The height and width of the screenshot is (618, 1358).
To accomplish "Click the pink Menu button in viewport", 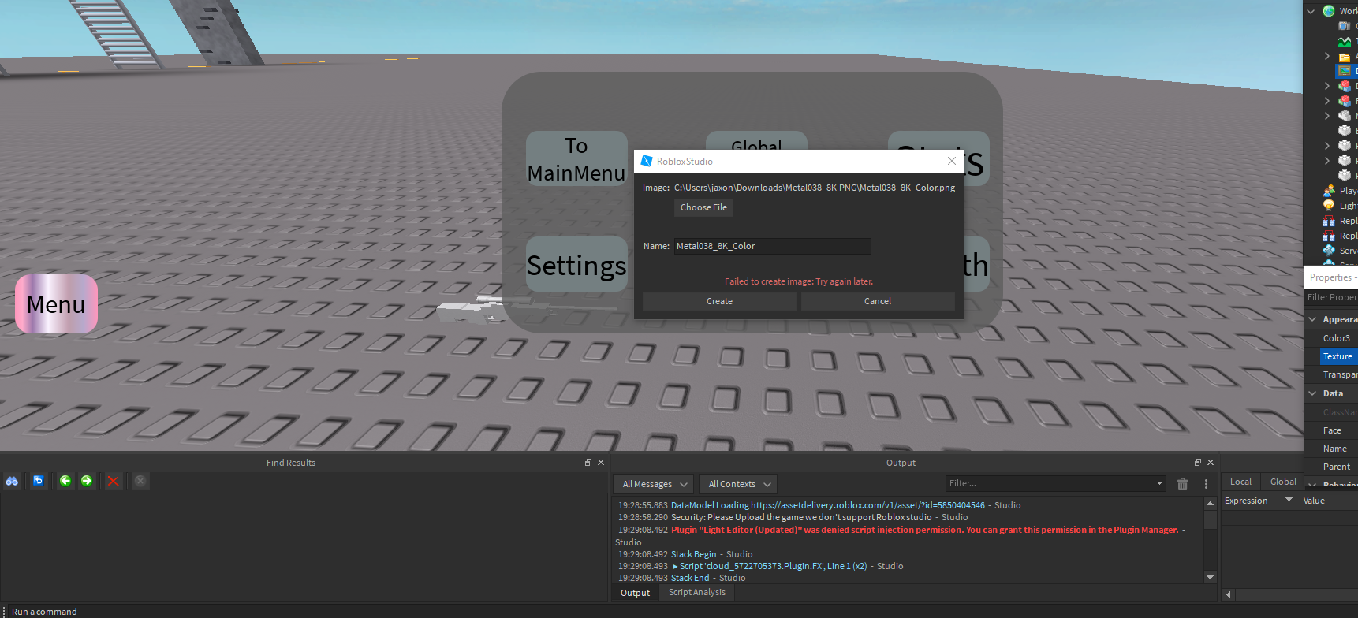I will (x=56, y=303).
